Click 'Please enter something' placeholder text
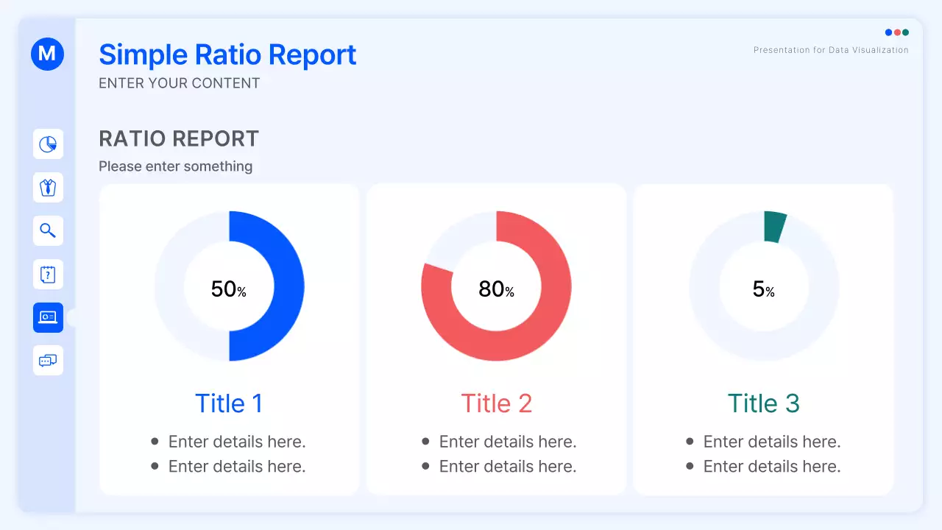 pyautogui.click(x=175, y=166)
